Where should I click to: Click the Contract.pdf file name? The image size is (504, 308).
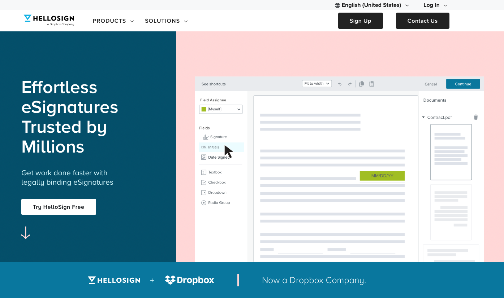(439, 117)
